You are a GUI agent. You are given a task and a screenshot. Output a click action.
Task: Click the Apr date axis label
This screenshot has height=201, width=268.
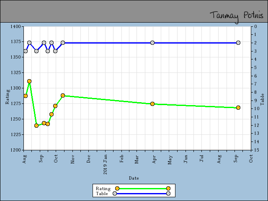pyautogui.click(x=154, y=159)
